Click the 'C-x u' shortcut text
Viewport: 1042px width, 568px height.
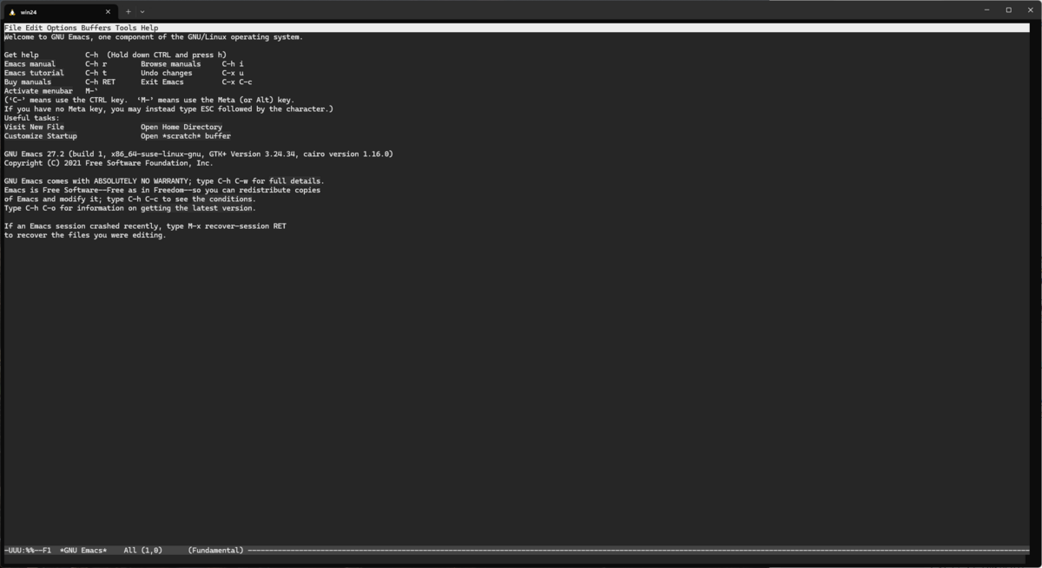coord(233,73)
